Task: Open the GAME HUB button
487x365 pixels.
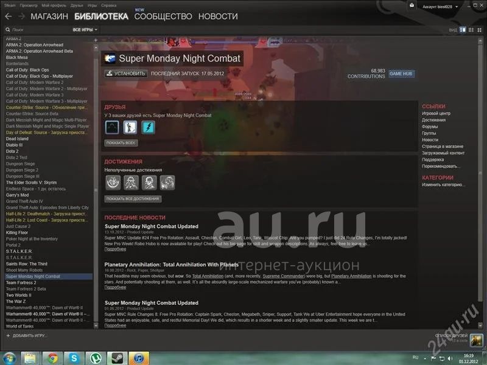Action: (401, 74)
